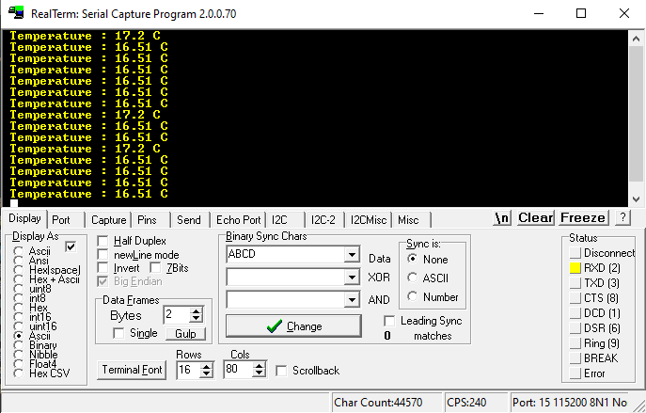646x413 pixels.
Task: Select Hex + Ascii display mode
Action: pyautogui.click(x=19, y=279)
